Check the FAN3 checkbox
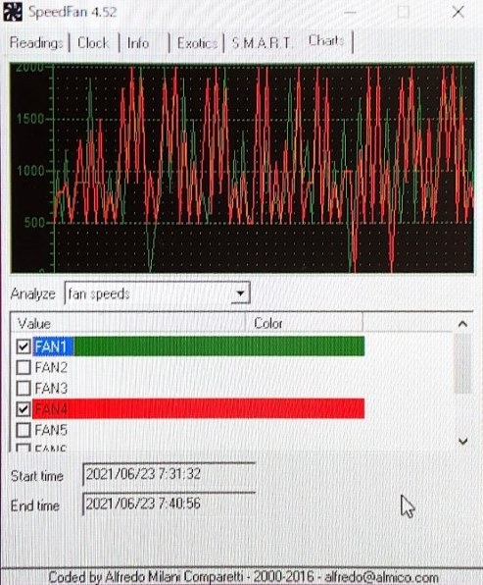 tap(24, 389)
